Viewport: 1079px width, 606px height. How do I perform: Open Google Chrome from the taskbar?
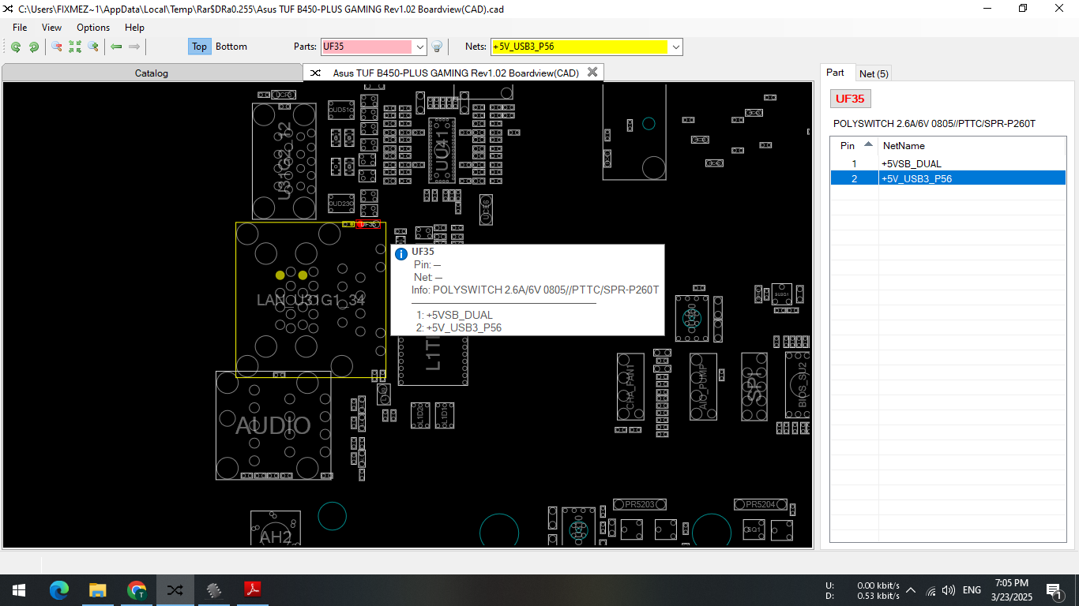[137, 589]
